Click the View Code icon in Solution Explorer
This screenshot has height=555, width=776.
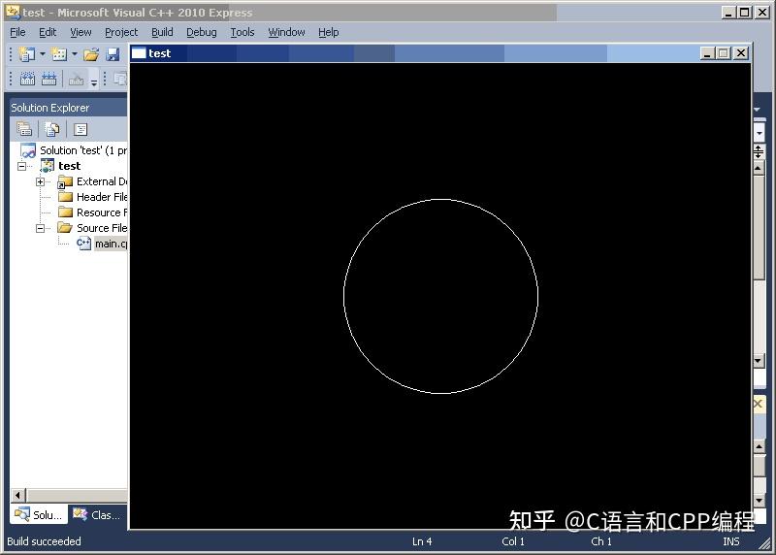(81, 130)
